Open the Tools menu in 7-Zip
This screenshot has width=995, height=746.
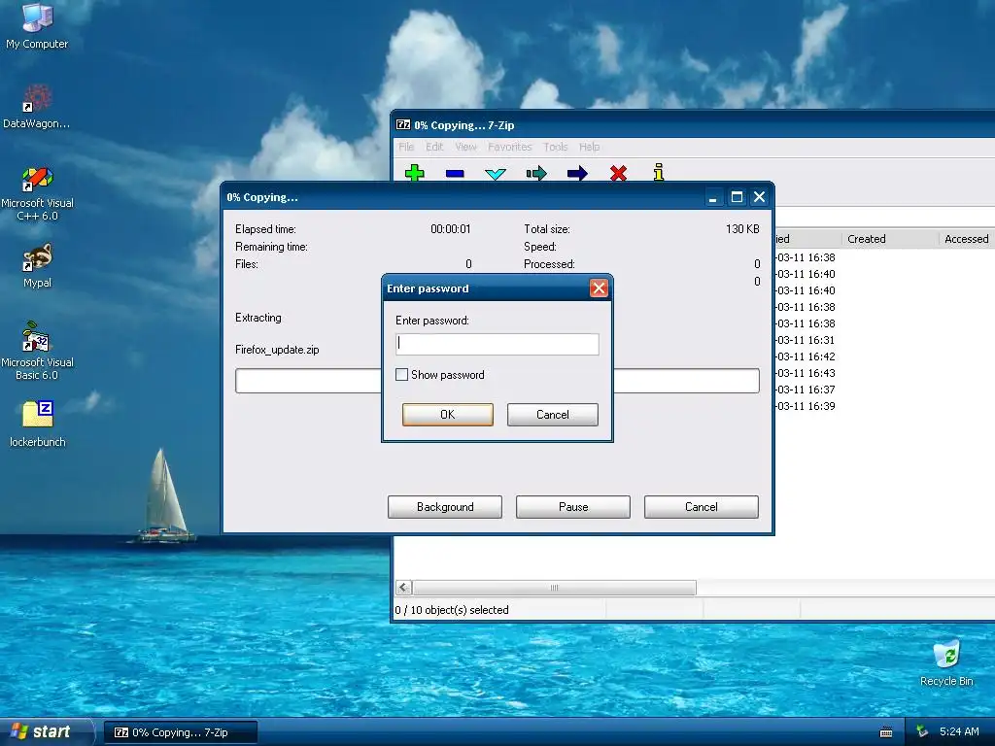point(555,147)
